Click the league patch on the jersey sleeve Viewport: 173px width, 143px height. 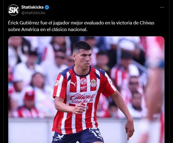click(57, 83)
